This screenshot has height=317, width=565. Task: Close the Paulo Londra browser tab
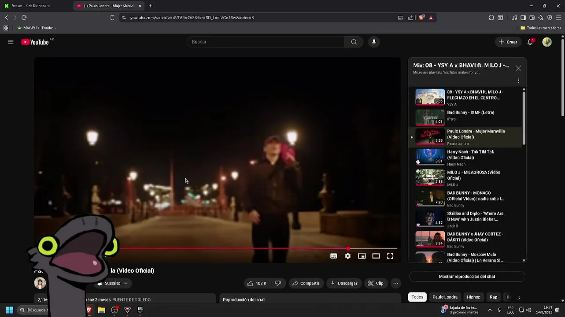tap(140, 6)
